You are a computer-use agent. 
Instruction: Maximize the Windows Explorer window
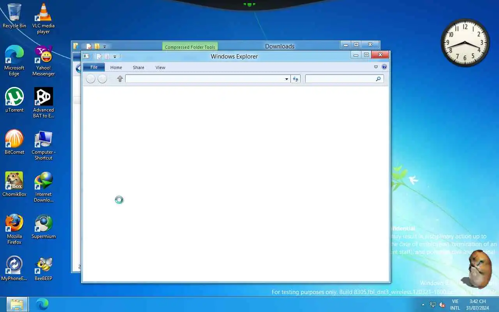coord(366,55)
